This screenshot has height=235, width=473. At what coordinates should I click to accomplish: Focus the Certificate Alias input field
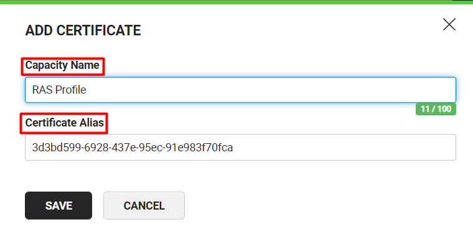pyautogui.click(x=240, y=147)
